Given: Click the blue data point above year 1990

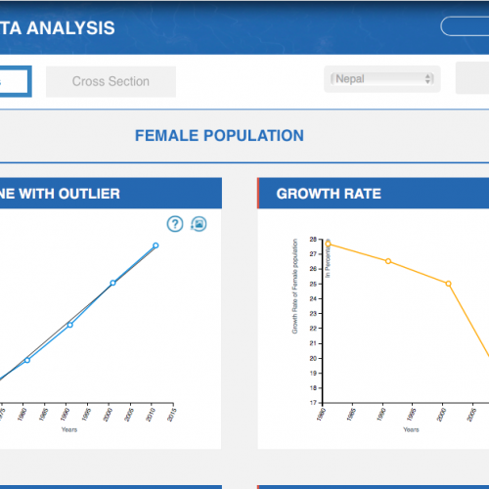Looking at the screenshot, I should 69,325.
